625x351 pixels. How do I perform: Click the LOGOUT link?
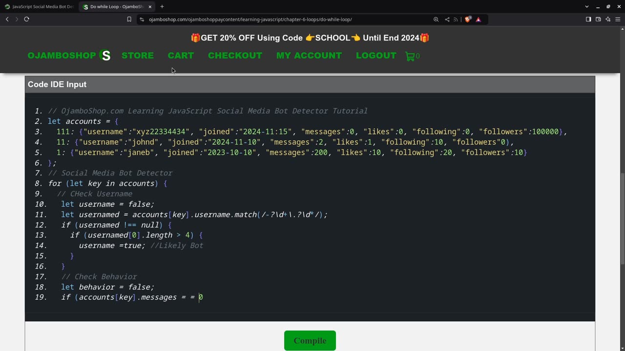click(x=376, y=56)
